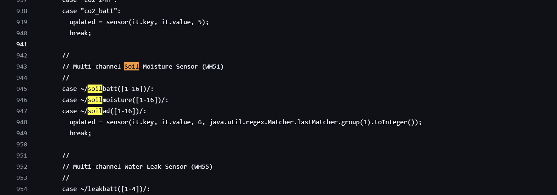
Task: Select line number 943 in gutter
Action: (22, 67)
